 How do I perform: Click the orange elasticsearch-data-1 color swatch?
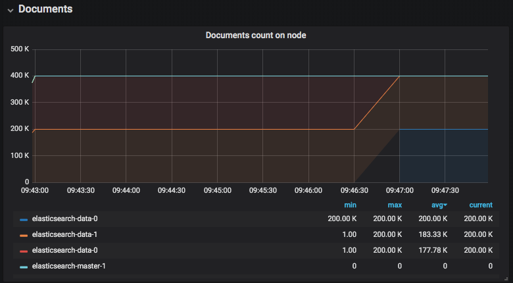click(24, 235)
